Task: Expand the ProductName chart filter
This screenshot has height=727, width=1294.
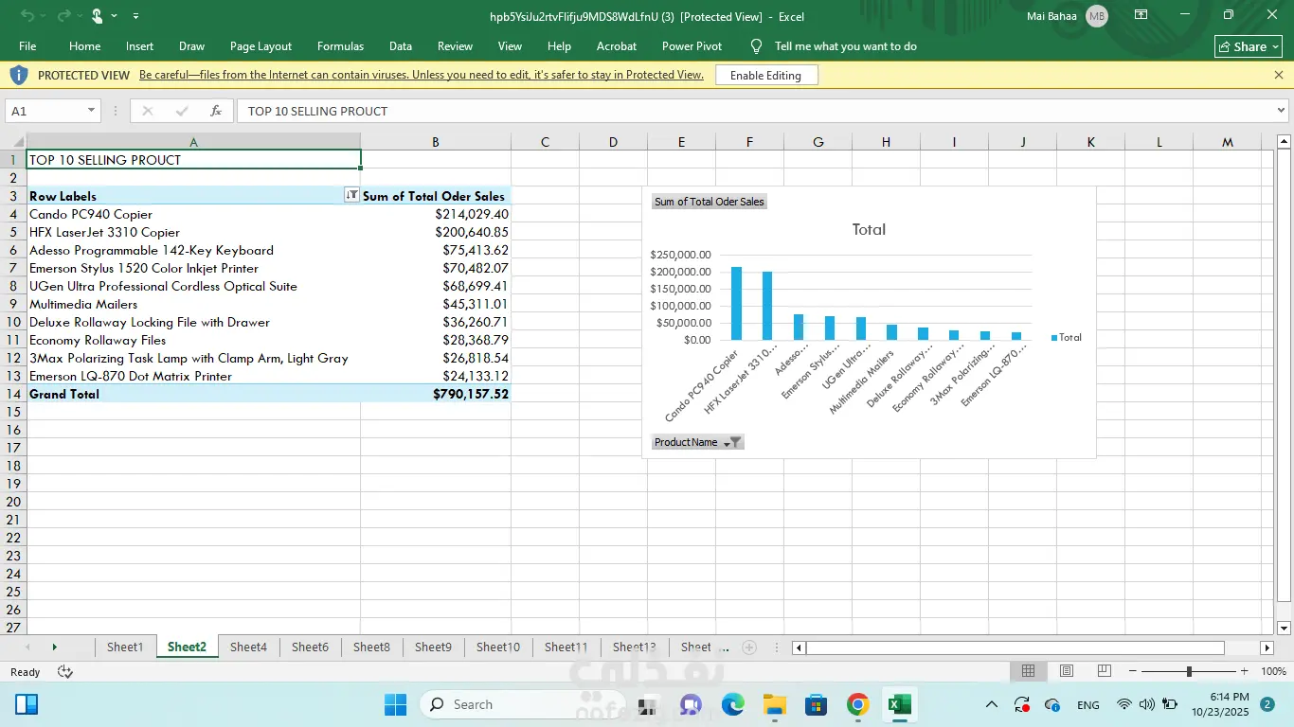Action: 731,442
